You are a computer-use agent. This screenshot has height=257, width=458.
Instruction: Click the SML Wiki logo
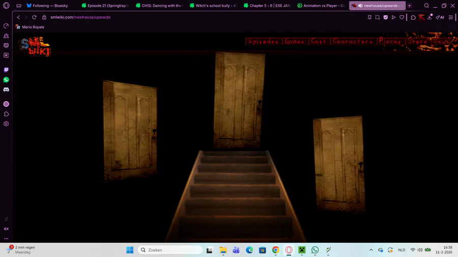tap(35, 46)
